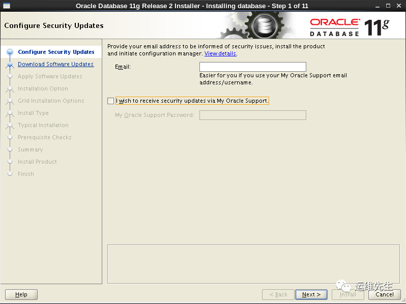Click the Download Software Updates step marker icon

coord(10,65)
